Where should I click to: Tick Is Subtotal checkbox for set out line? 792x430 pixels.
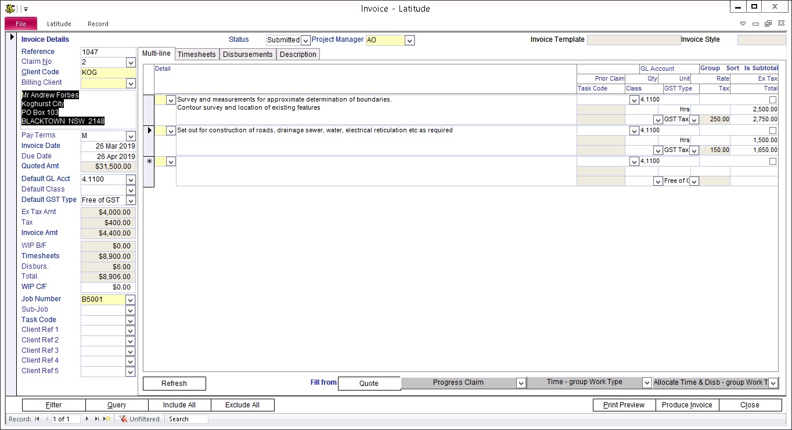[772, 131]
